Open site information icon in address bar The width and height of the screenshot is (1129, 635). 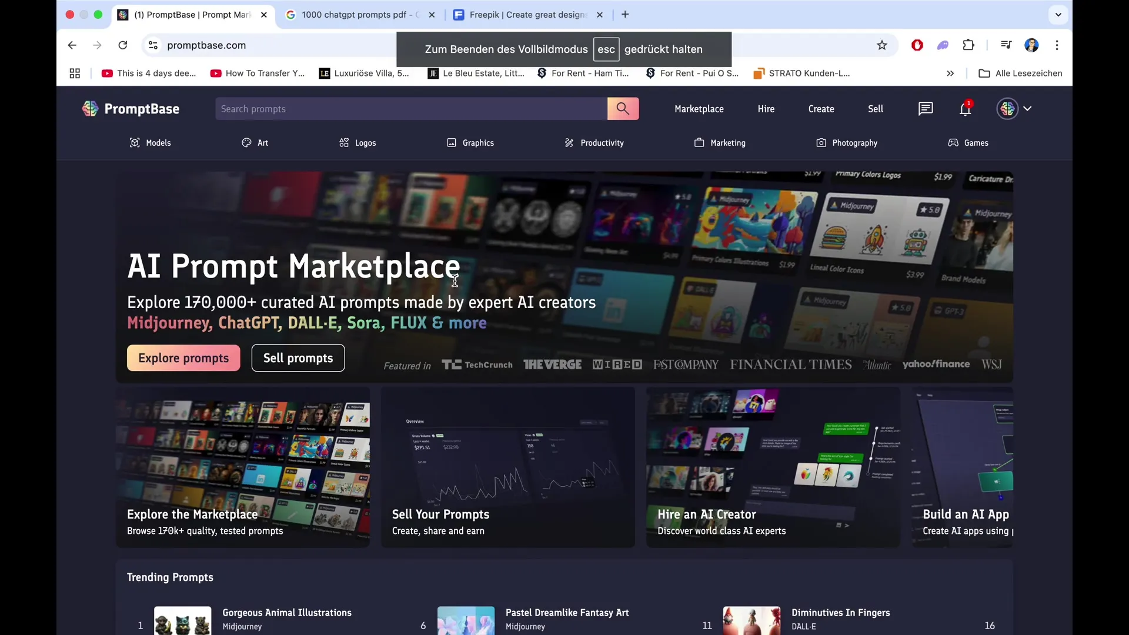coord(153,45)
